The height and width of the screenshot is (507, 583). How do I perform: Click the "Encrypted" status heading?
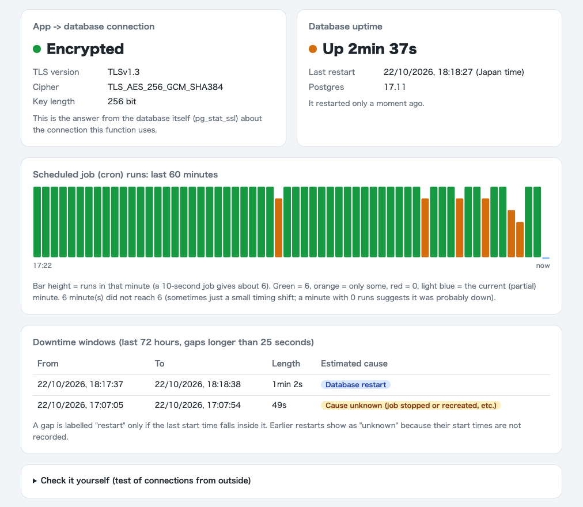click(x=85, y=49)
